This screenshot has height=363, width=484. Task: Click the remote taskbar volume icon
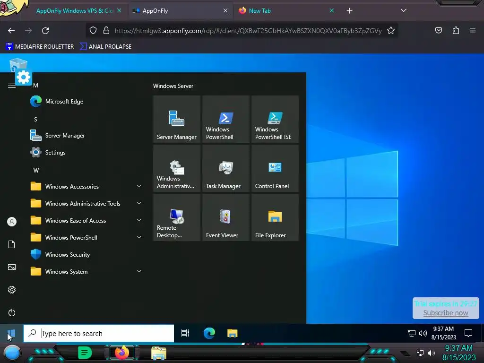[423, 333]
